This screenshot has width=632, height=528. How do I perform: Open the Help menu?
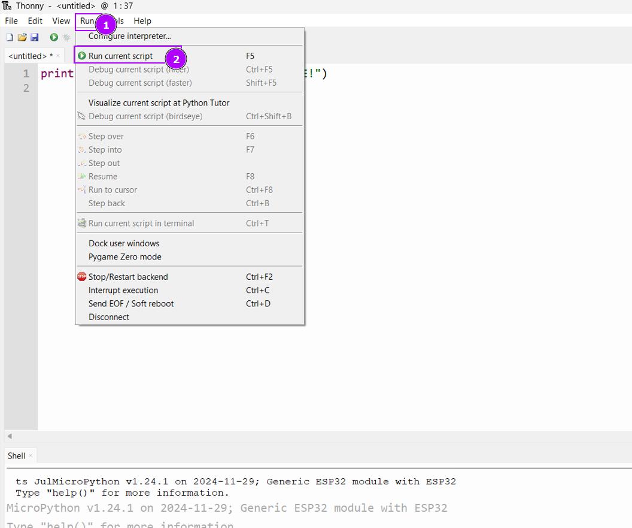tap(142, 20)
